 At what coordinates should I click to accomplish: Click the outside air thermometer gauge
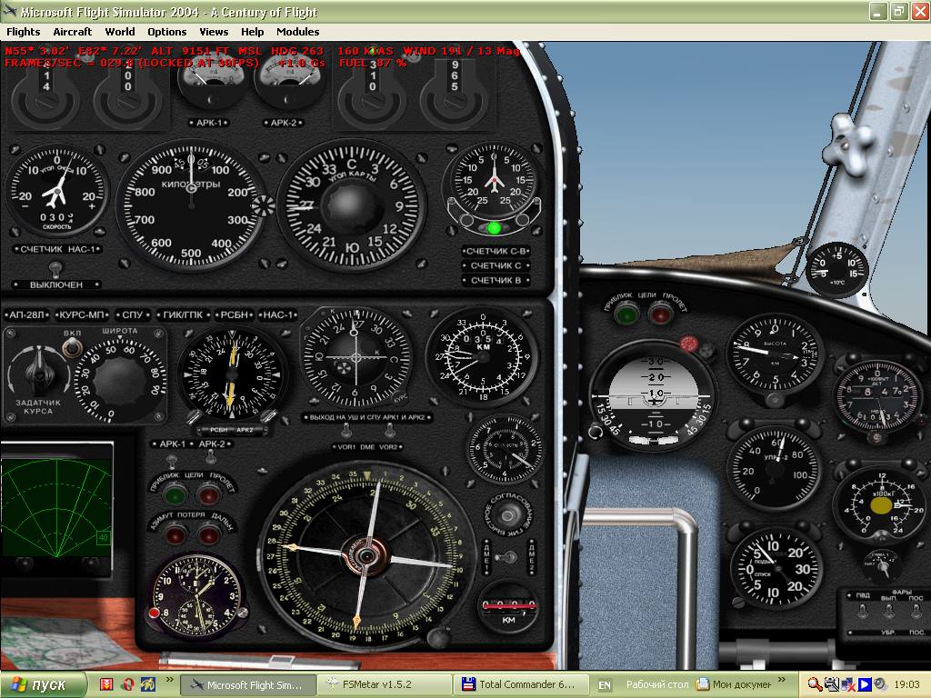pyautogui.click(x=837, y=269)
